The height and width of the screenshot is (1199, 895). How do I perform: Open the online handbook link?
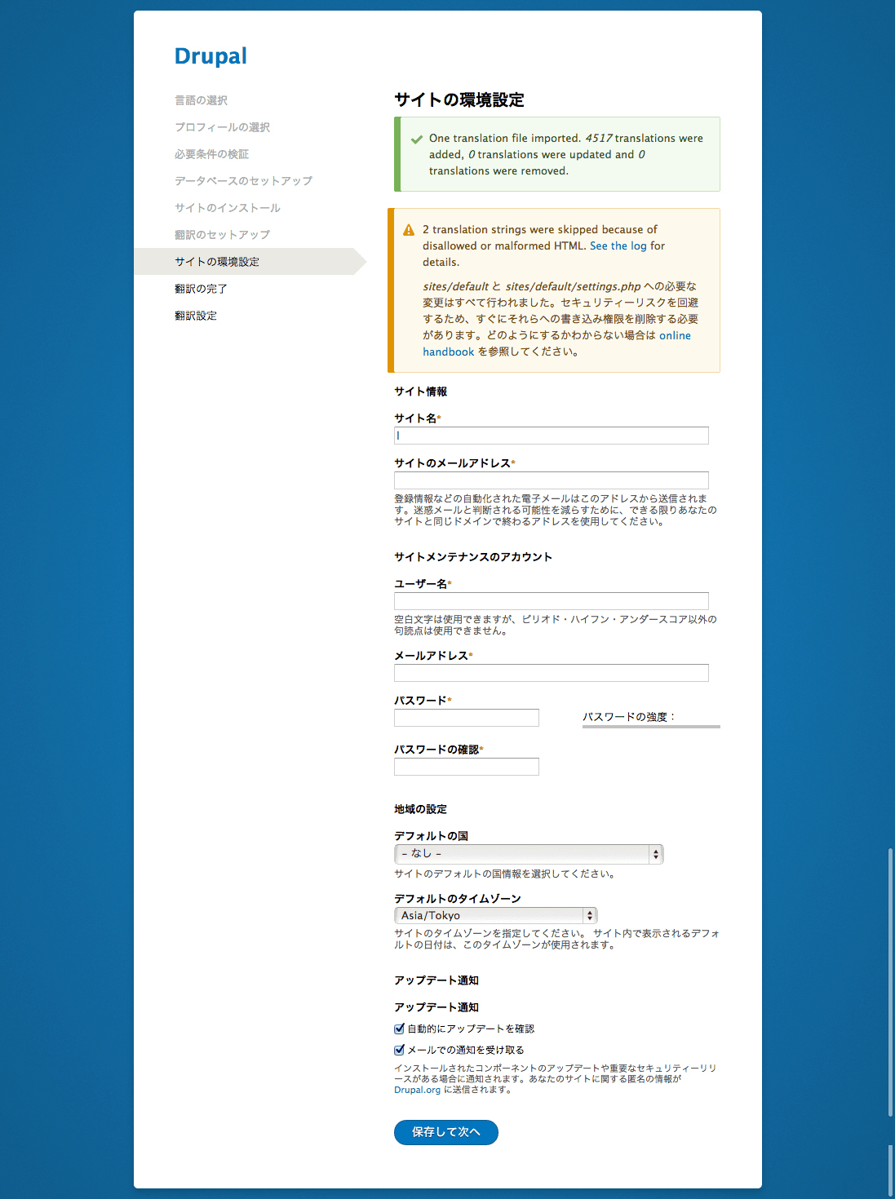(556, 343)
